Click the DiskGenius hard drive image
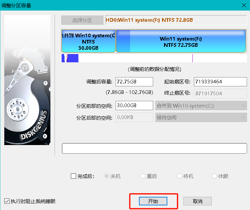Image resolution: width=250 pixels, height=210 pixels. coord(27,80)
